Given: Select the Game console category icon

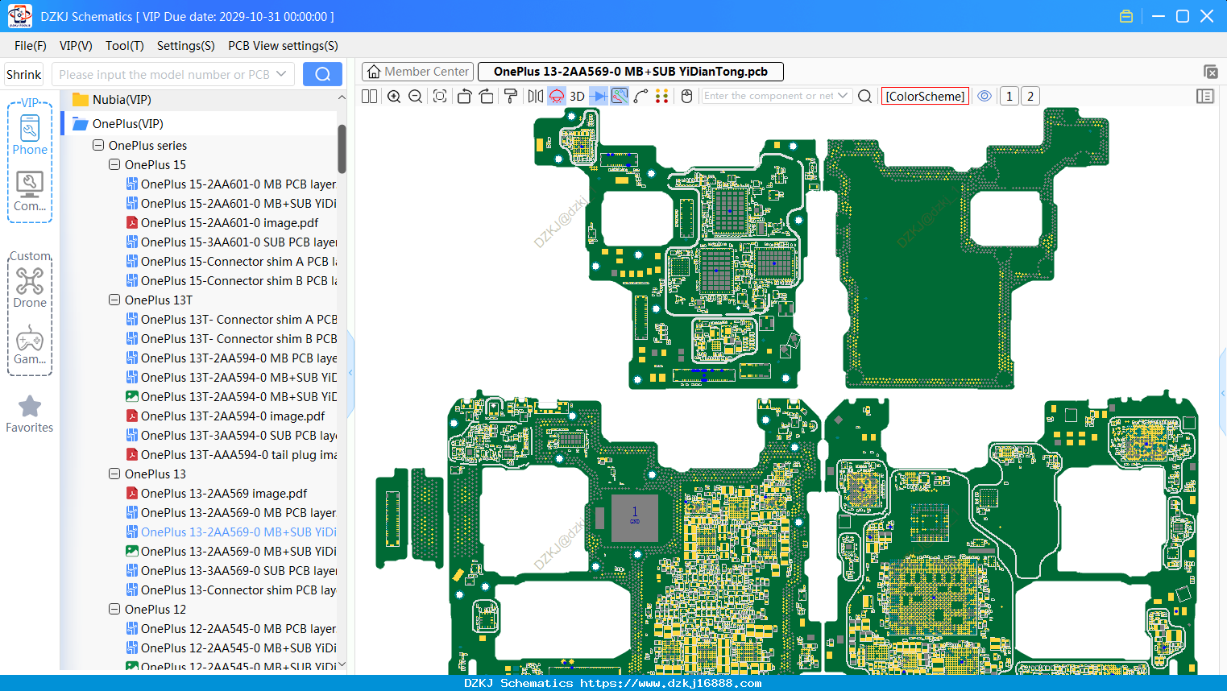Looking at the screenshot, I should [x=30, y=345].
